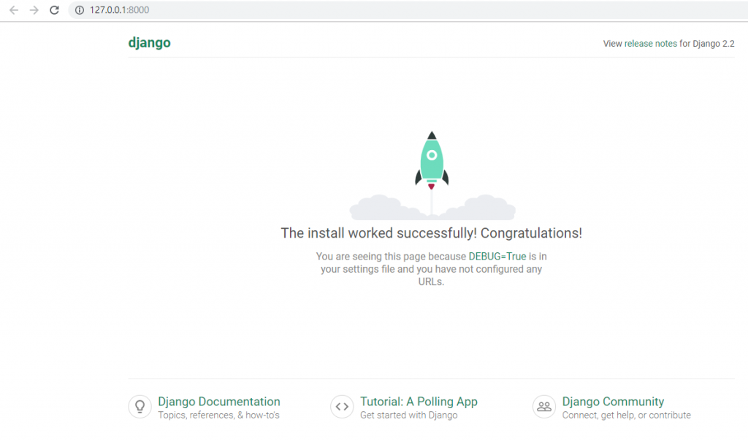
Task: Click the browser forward arrow
Action: point(34,10)
